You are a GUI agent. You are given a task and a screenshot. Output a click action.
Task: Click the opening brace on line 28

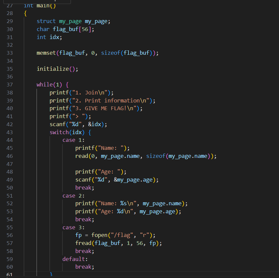point(25,13)
